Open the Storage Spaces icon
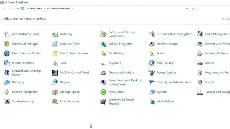The width and height of the screenshot is (230, 129). (x=55, y=92)
